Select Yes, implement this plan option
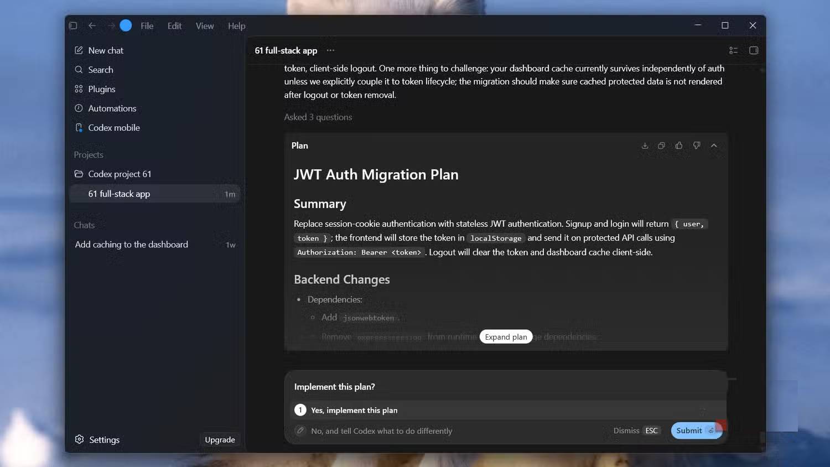 (x=505, y=410)
